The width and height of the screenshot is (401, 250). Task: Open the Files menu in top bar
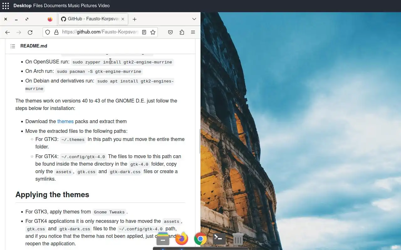pyautogui.click(x=38, y=6)
